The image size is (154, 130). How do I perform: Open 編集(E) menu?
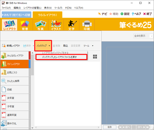17,8
